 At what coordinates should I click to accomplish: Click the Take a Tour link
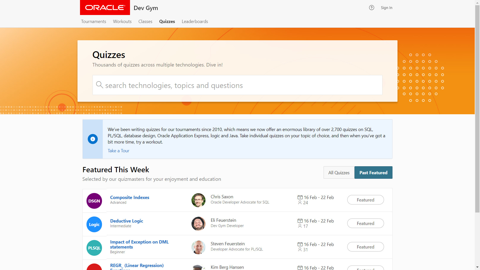point(118,151)
